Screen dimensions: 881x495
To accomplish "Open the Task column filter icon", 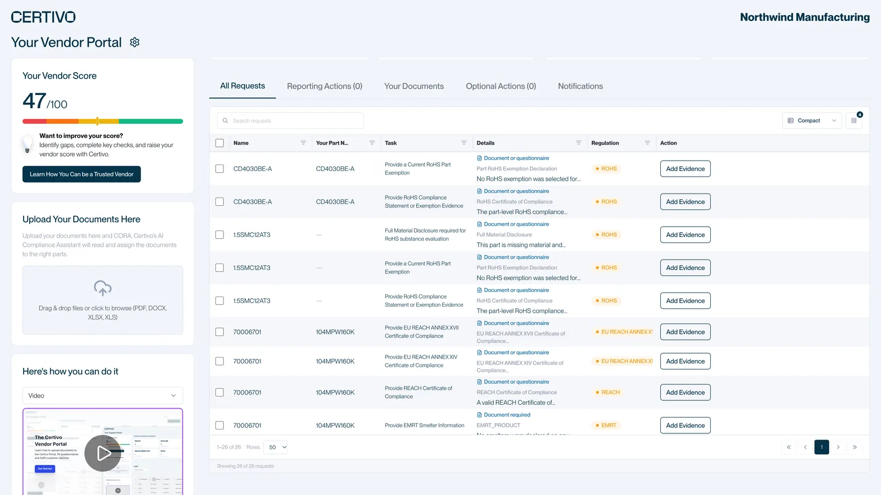I will tap(464, 143).
